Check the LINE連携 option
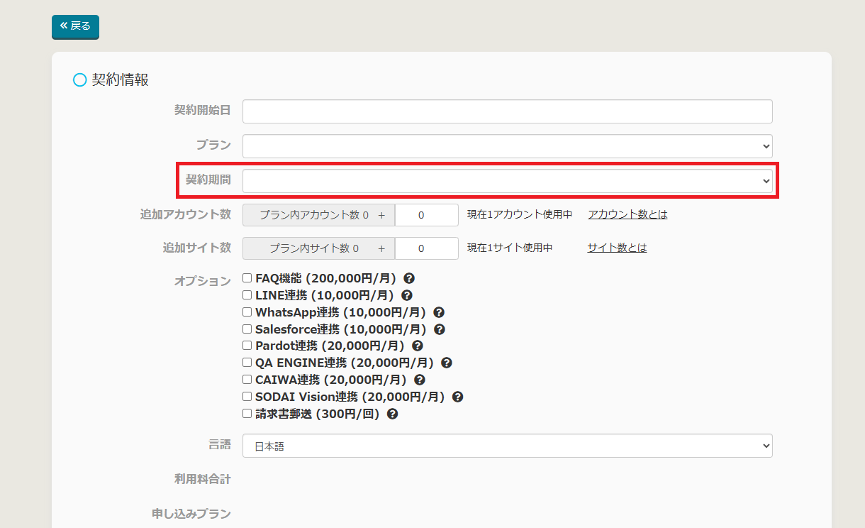865x528 pixels. coord(247,295)
